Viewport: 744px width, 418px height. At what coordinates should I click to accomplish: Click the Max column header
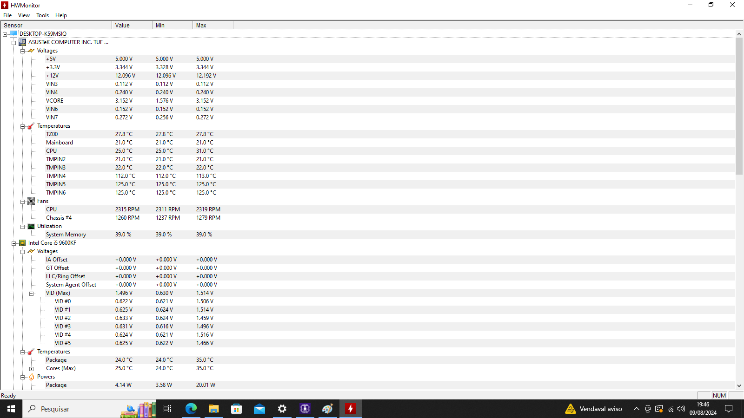213,25
